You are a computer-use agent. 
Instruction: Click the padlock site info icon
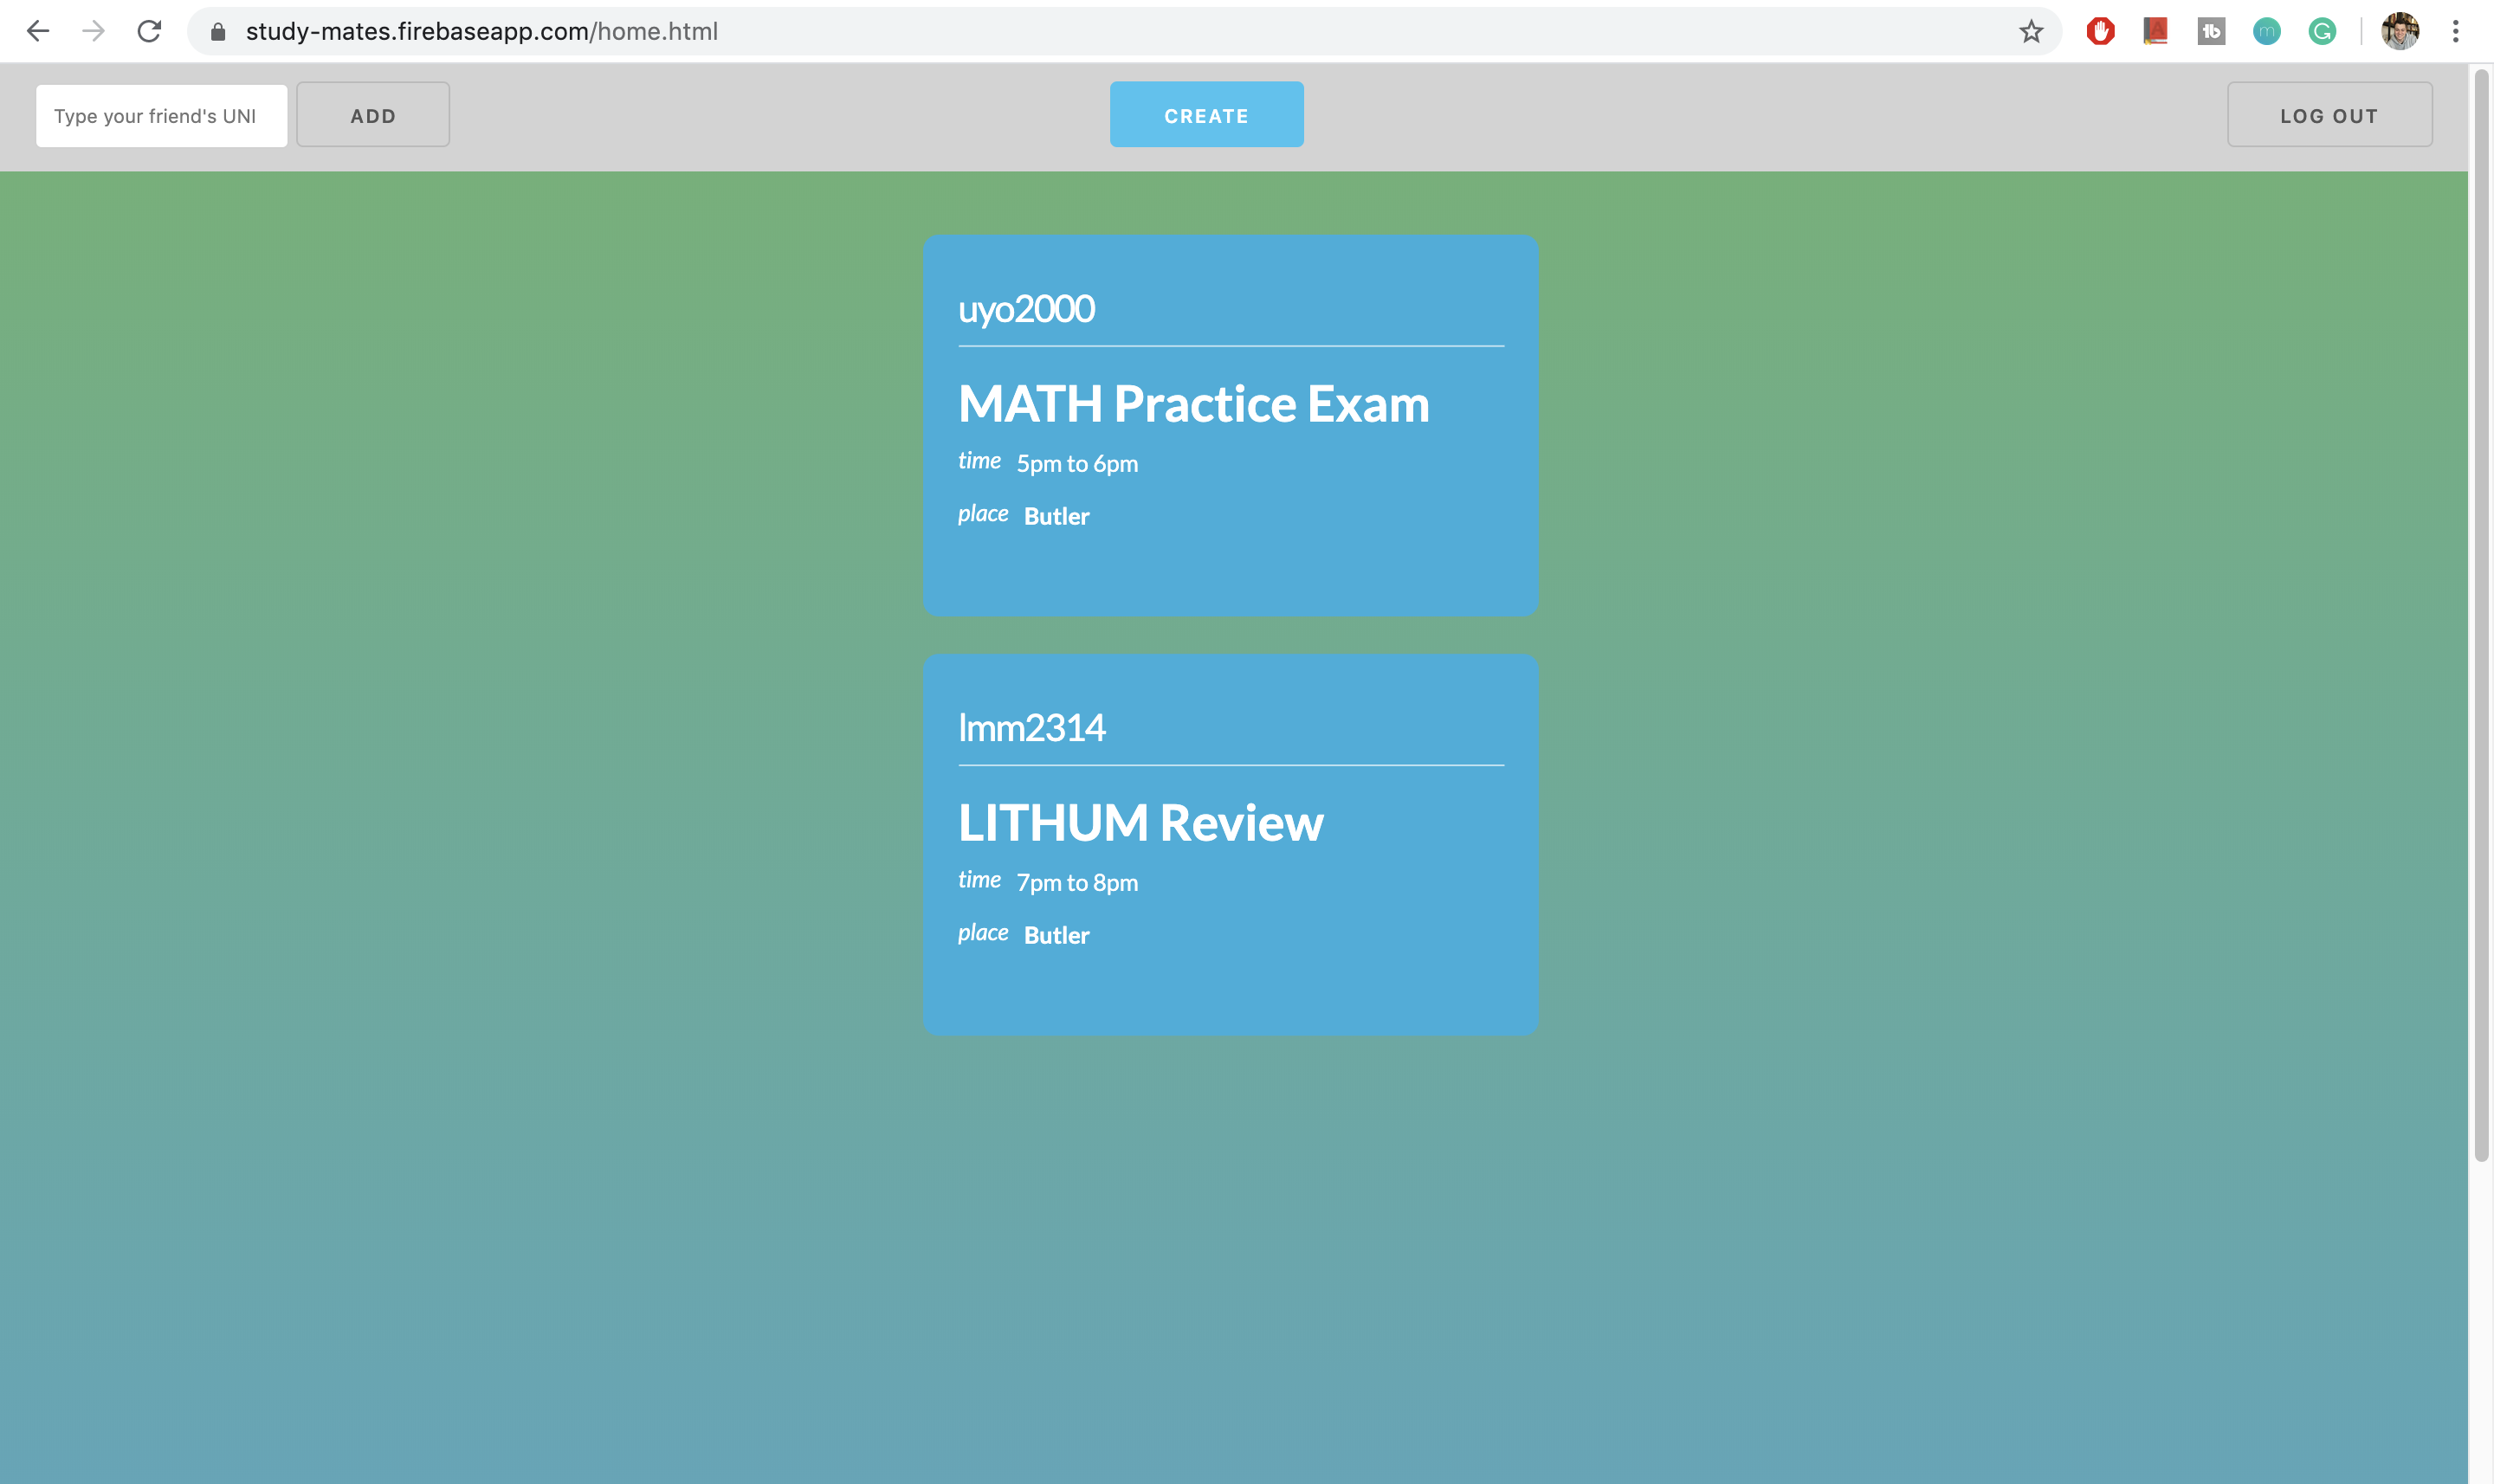coord(218,32)
